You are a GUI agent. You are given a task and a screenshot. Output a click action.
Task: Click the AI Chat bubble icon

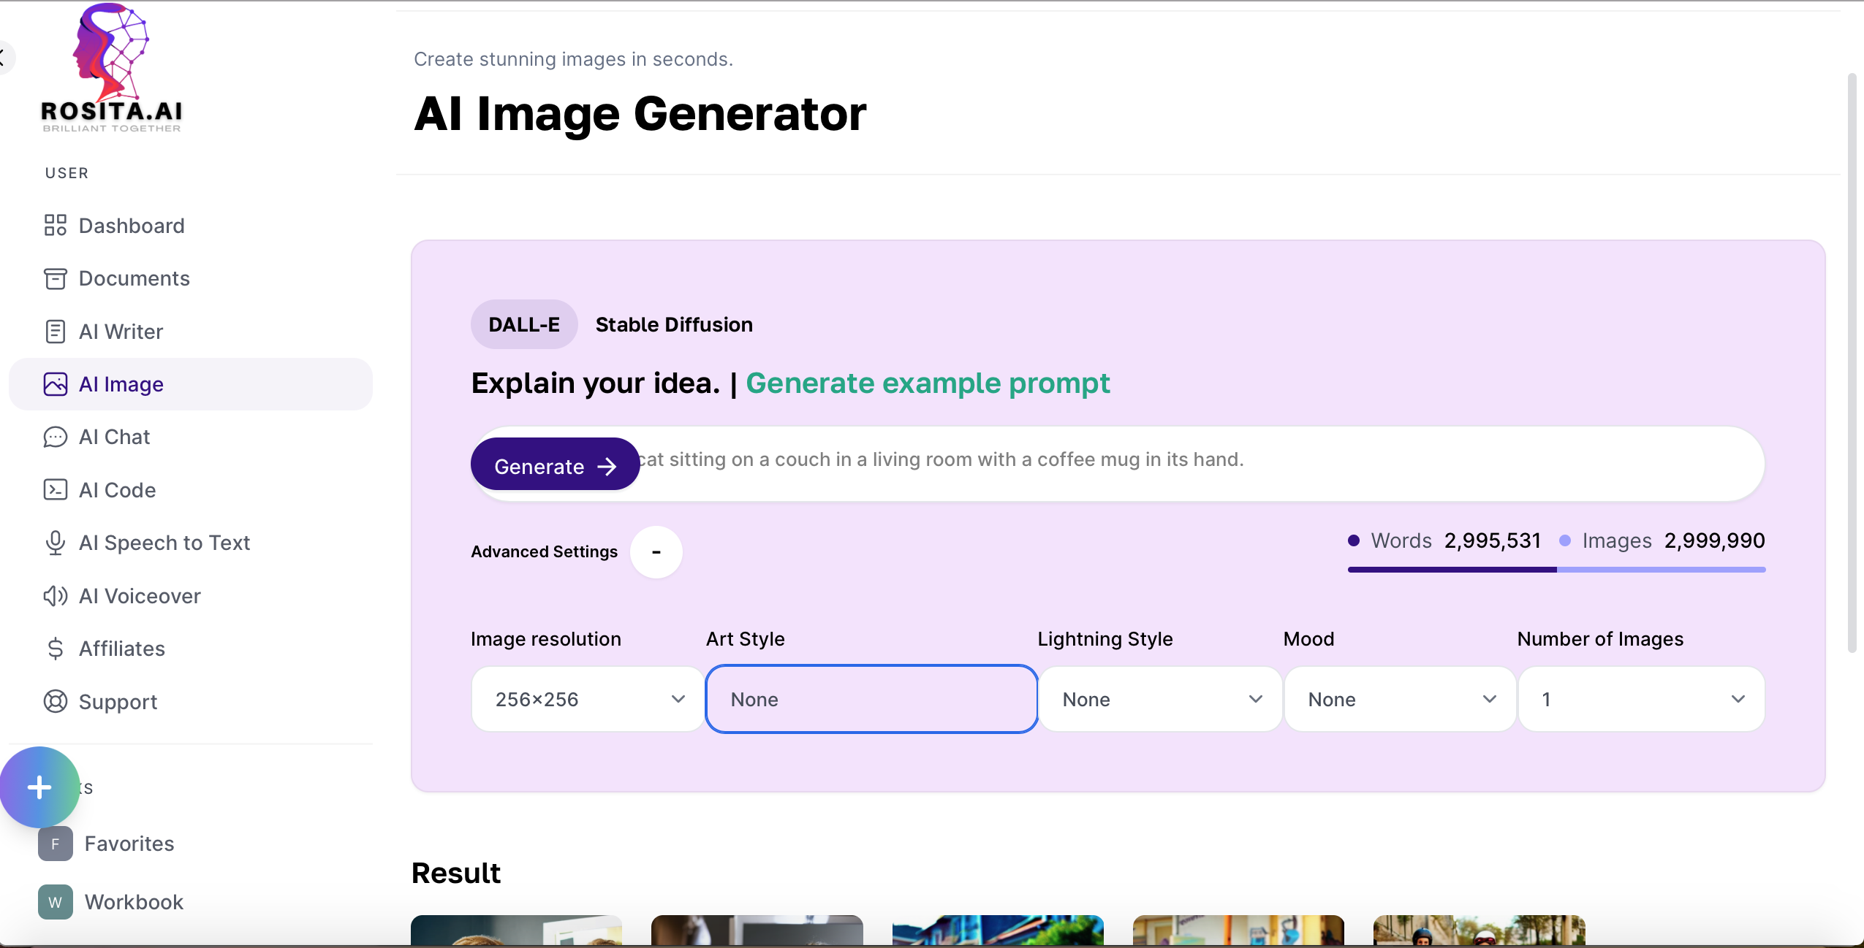(x=55, y=437)
